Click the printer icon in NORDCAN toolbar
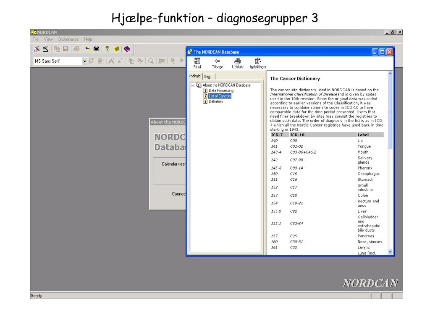The image size is (430, 323). pyautogui.click(x=76, y=49)
